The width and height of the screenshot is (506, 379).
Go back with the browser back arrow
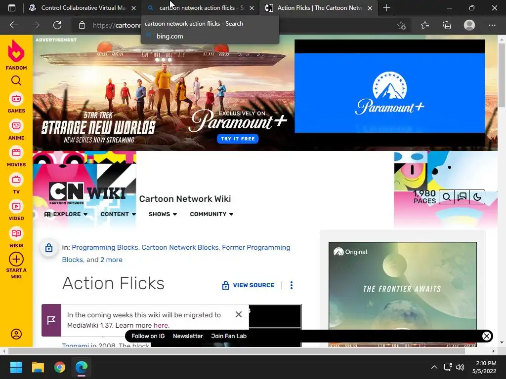[13, 25]
